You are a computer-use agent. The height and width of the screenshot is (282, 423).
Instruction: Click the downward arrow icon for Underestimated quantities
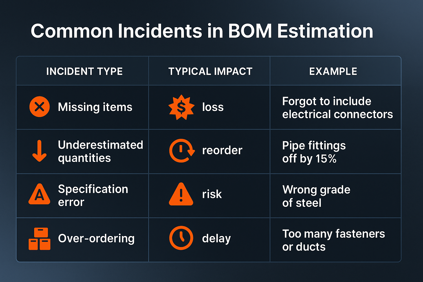point(39,151)
